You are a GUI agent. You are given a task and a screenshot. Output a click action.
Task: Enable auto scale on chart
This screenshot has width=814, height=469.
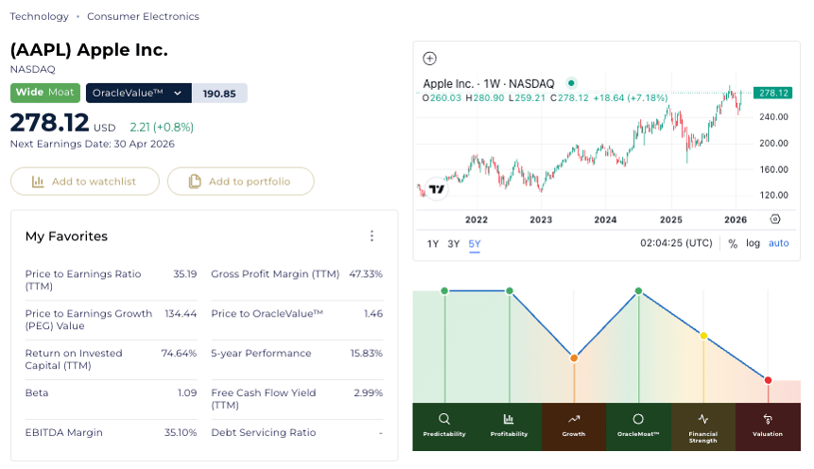point(778,244)
